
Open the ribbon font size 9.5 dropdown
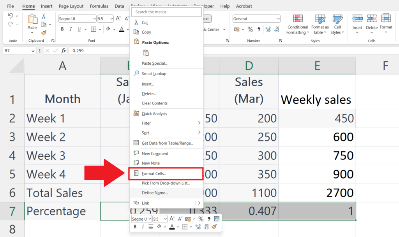111,19
